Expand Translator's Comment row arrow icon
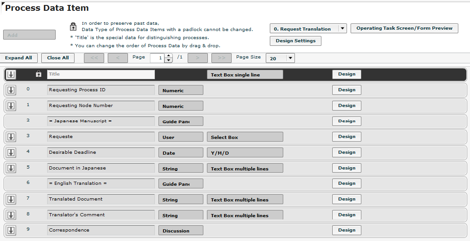Screen dimensions: 470x241 click(x=11, y=214)
